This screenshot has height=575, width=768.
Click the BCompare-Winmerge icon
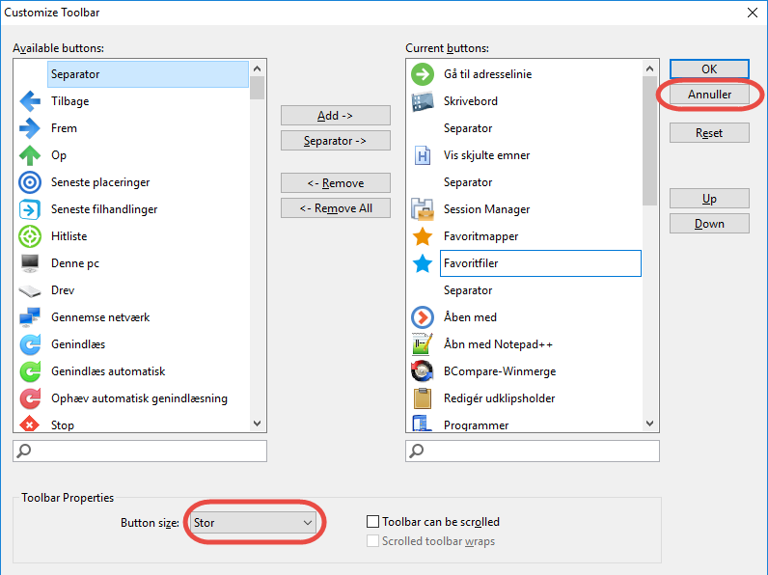[x=423, y=371]
